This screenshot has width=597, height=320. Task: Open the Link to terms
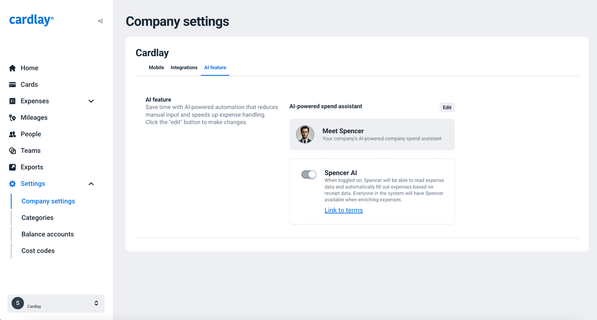pyautogui.click(x=344, y=210)
